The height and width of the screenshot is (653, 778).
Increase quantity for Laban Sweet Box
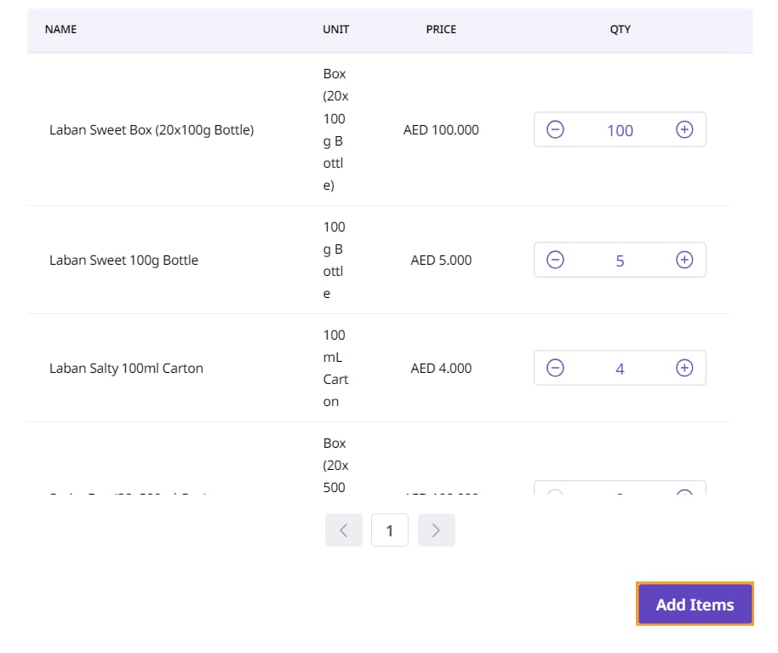click(684, 130)
